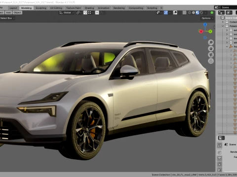
Task: Expand the fourth child collection under Polestar
Action: [227, 42]
